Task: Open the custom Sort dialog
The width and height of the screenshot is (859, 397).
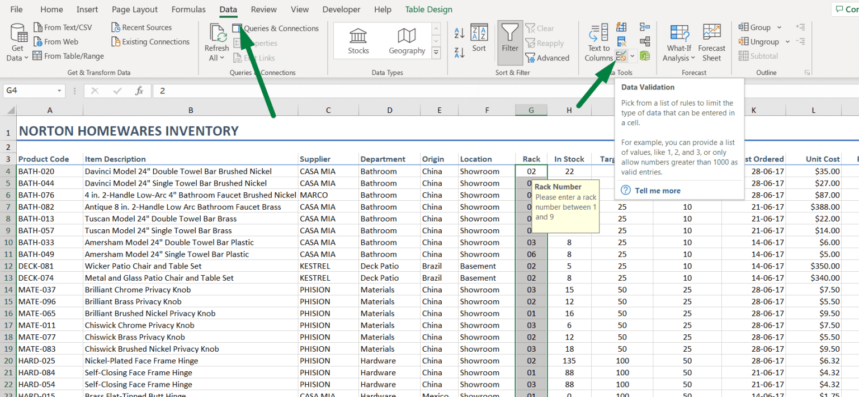Action: 479,39
